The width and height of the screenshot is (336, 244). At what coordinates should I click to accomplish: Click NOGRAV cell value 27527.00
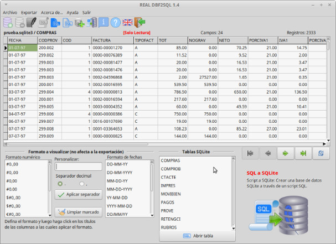click(203, 77)
